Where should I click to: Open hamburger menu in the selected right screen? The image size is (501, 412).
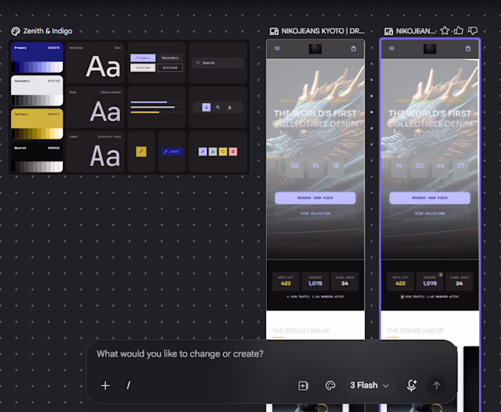pos(391,49)
